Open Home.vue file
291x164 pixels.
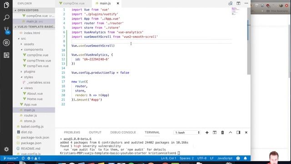34,99
